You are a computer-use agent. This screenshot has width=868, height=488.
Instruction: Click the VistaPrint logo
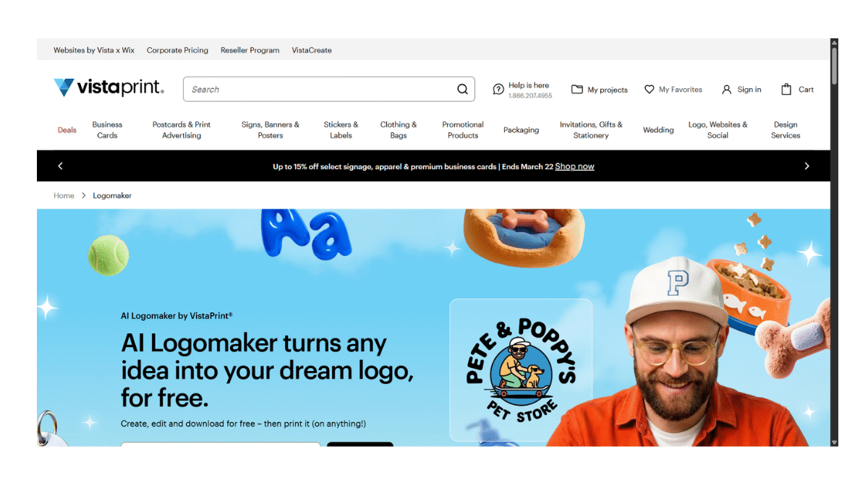[109, 88]
